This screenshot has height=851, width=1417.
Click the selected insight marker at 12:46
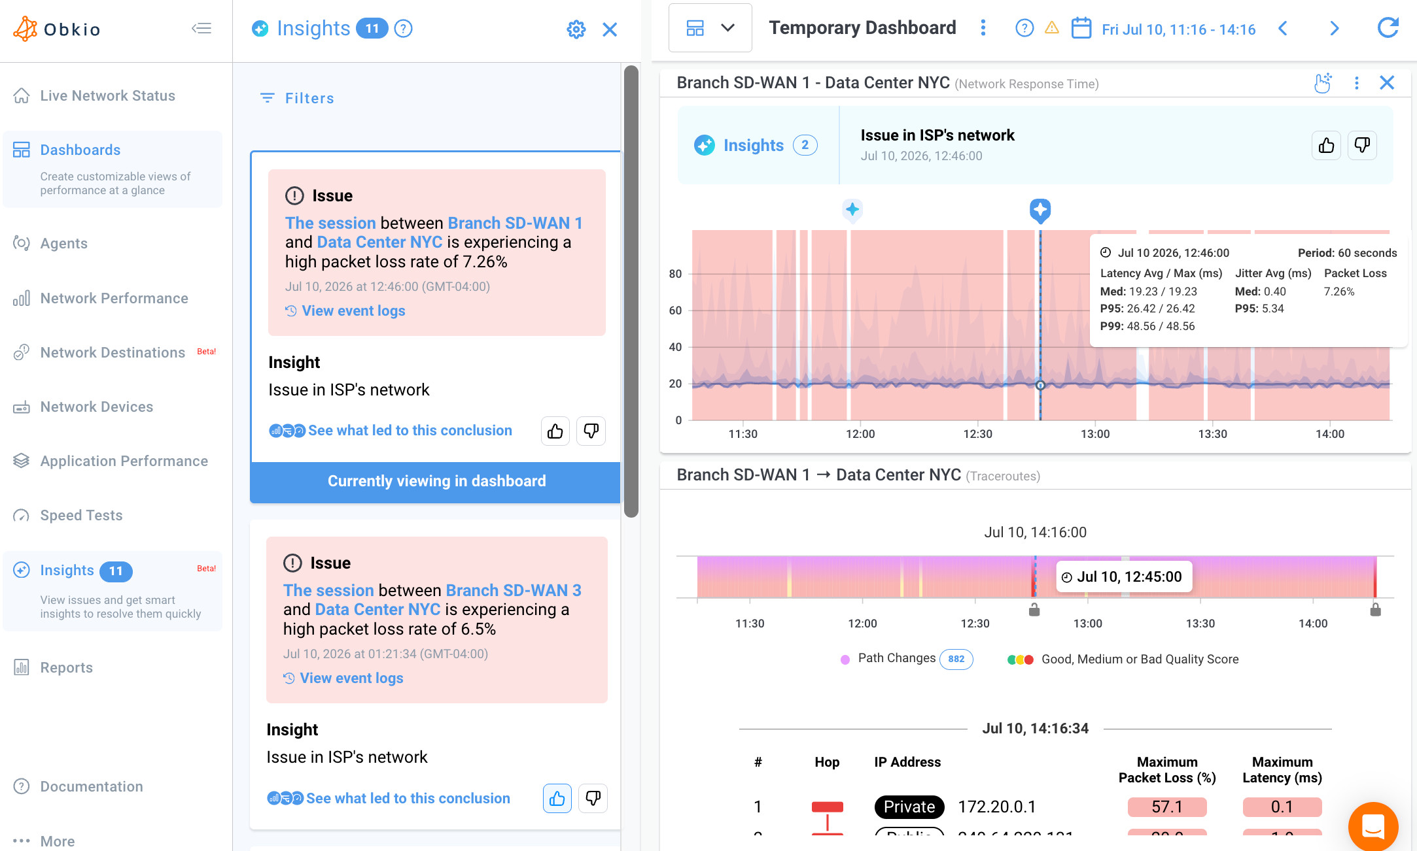[x=1040, y=211]
